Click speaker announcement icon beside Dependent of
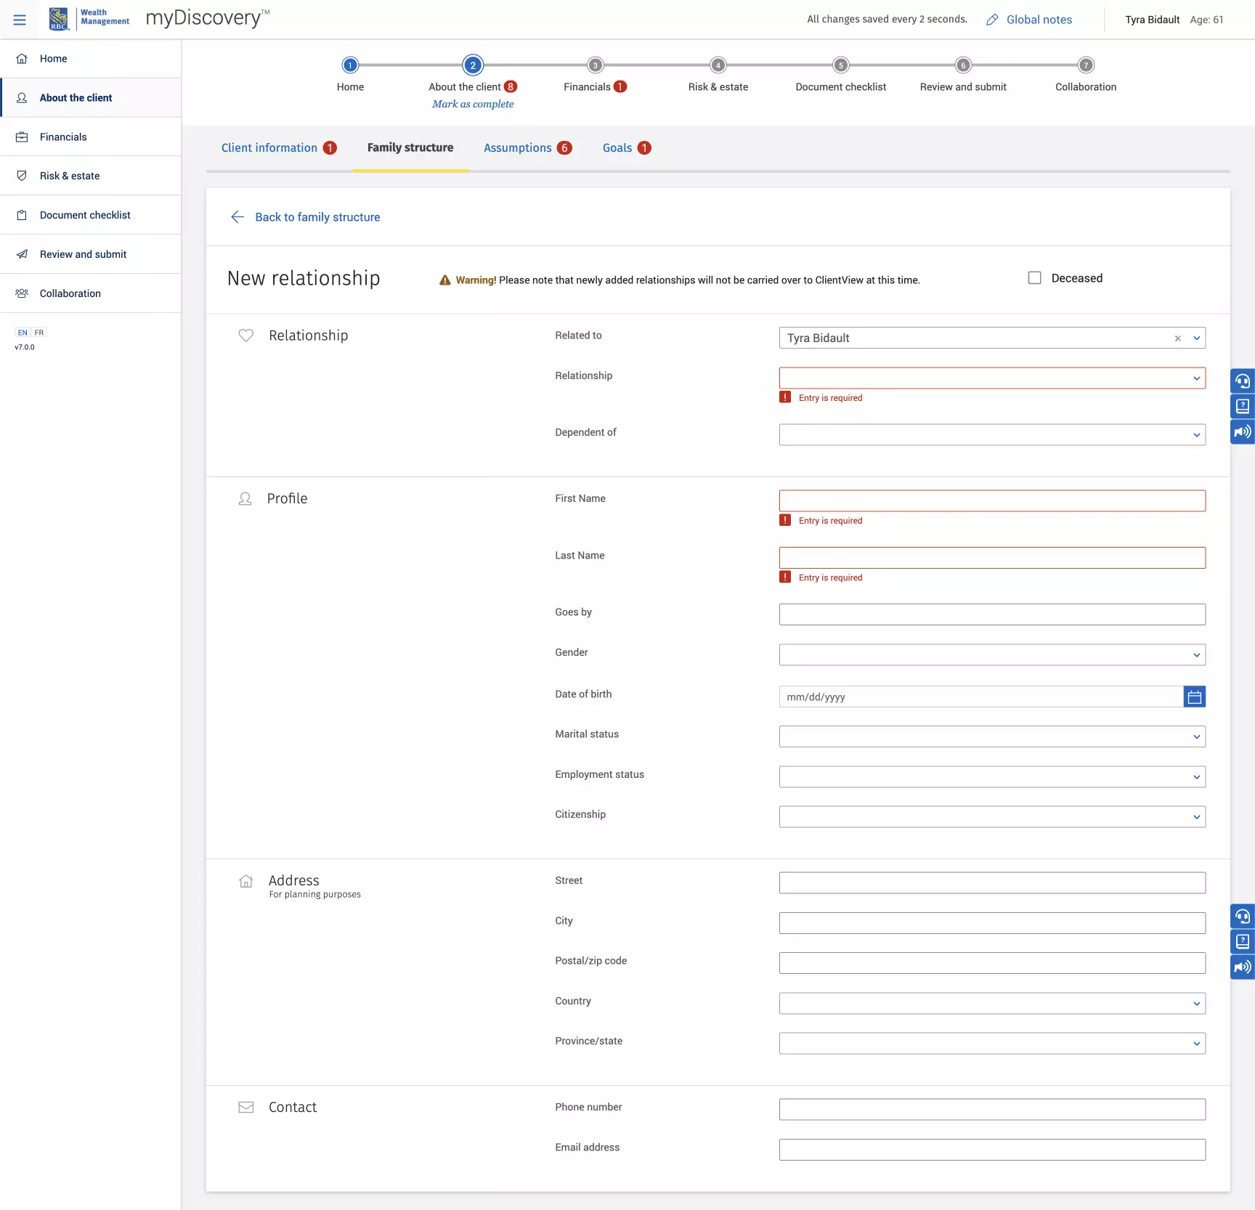 [1243, 432]
